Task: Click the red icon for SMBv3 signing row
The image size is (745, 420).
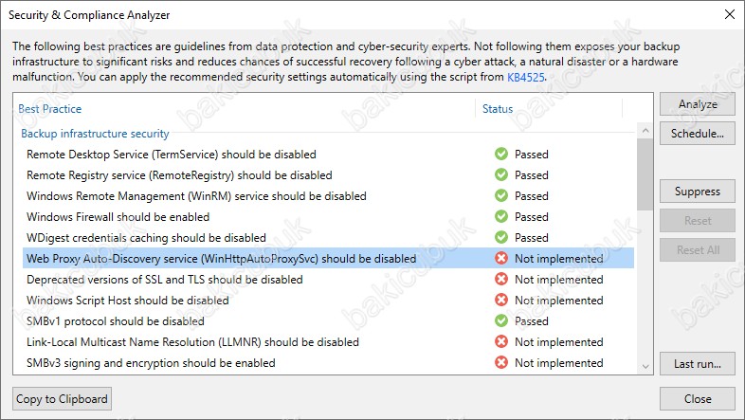Action: click(500, 363)
